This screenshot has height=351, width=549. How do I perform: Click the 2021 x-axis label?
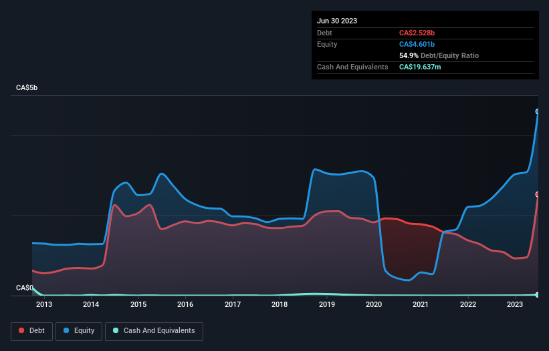(421, 304)
